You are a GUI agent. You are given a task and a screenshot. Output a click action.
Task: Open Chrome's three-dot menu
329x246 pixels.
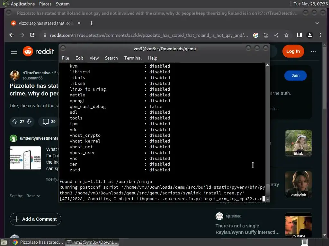click(320, 35)
